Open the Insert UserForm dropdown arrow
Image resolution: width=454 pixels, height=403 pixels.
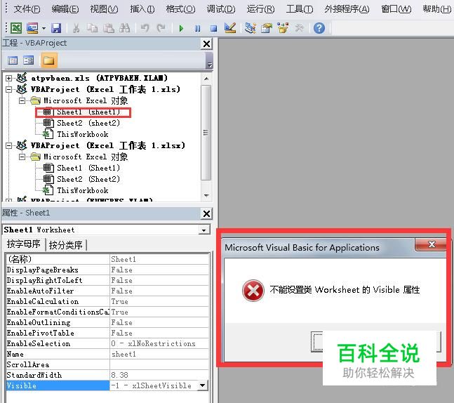[44, 28]
